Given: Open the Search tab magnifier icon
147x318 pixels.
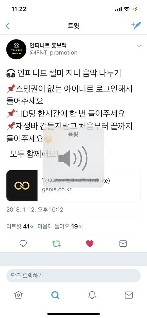Looking at the screenshot, I should click(x=55, y=295).
